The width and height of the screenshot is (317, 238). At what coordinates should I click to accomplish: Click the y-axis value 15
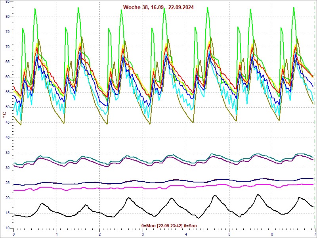7,213
